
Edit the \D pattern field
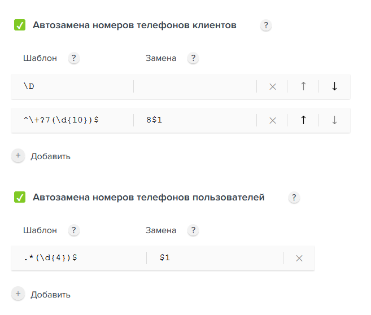point(72,86)
